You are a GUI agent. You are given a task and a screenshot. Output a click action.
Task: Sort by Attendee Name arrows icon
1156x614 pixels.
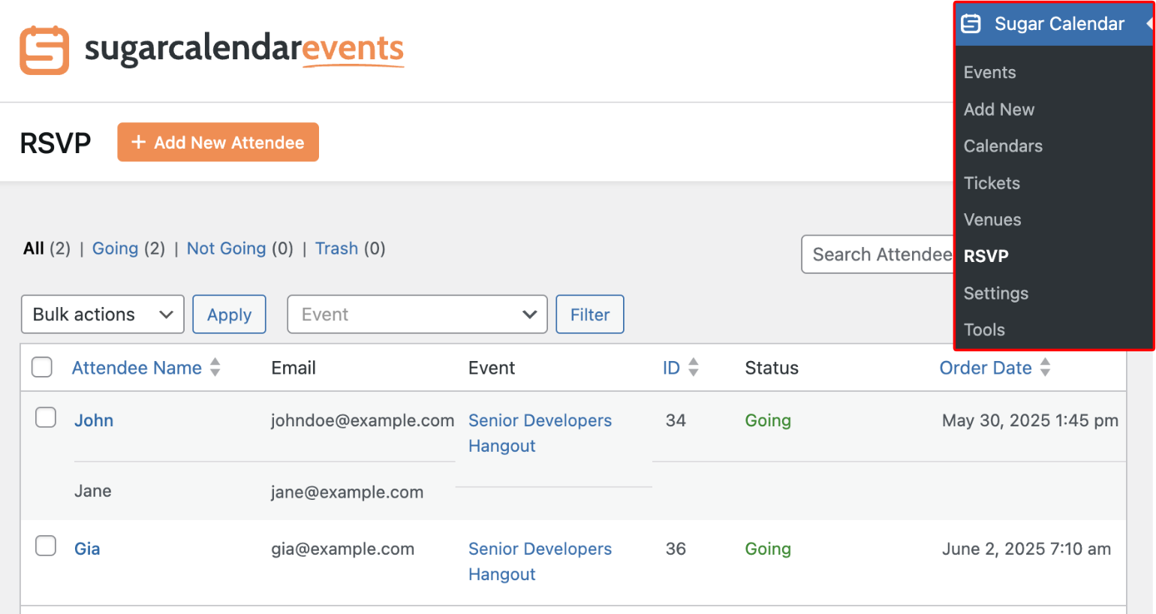pyautogui.click(x=215, y=367)
